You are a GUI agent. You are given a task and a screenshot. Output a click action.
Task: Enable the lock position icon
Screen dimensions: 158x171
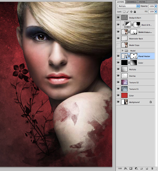click(131, 12)
